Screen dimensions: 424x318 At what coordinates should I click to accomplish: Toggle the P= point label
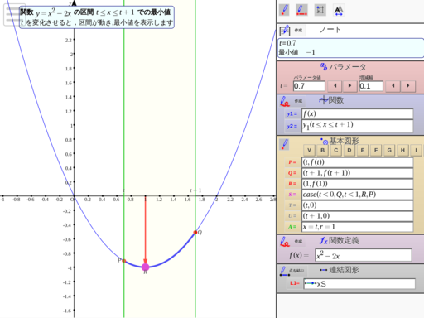(292, 162)
